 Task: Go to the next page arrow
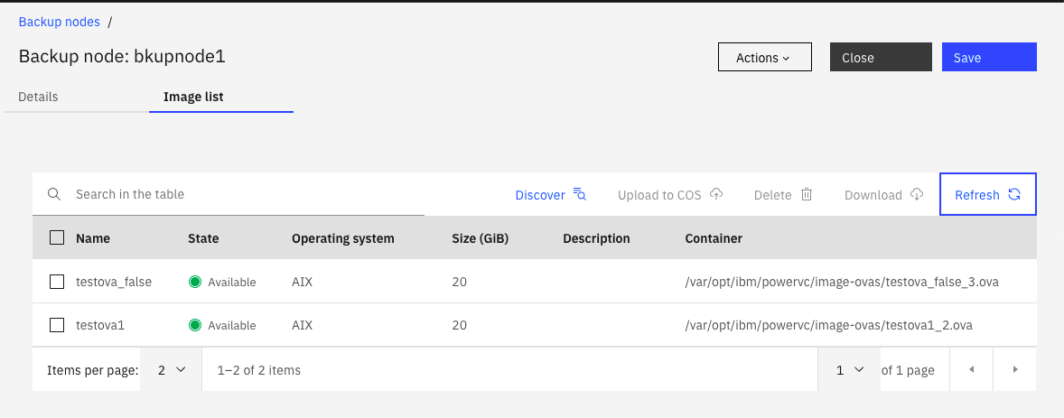click(1015, 370)
